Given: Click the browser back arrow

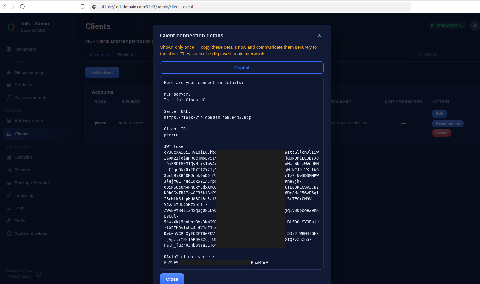Looking at the screenshot, I should pos(4,7).
